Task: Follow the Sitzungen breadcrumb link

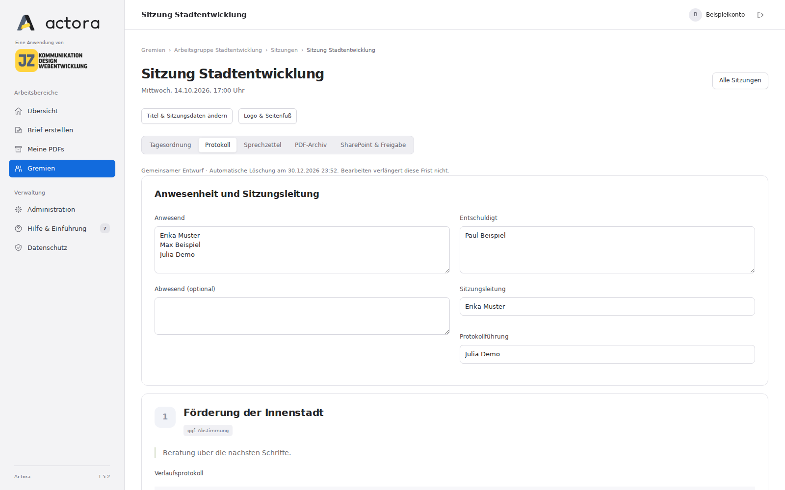Action: click(284, 50)
